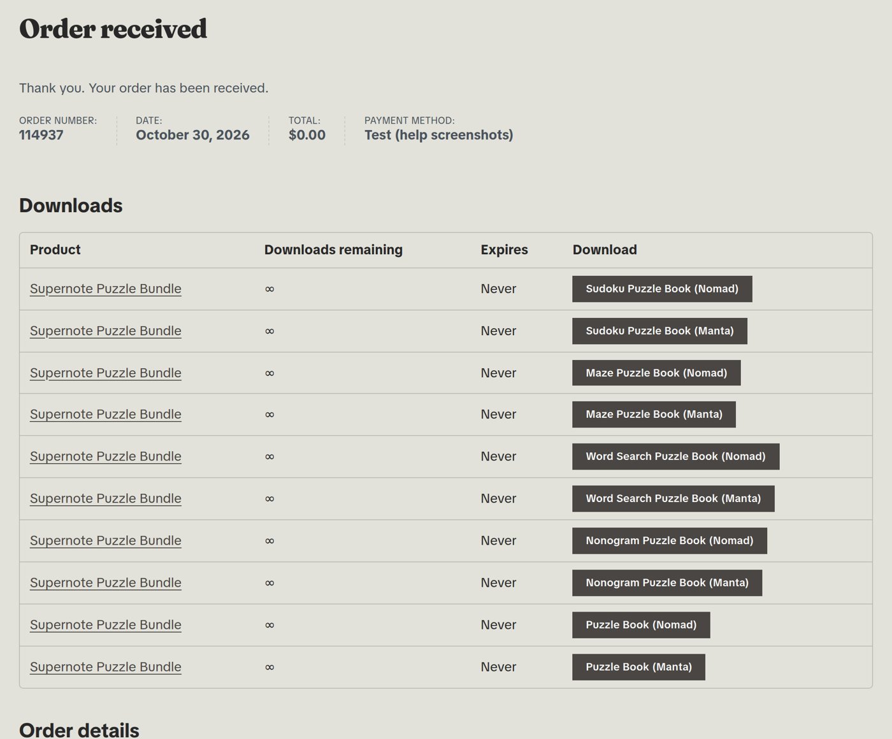Download Sudoku Puzzle Book (Nomad)
The height and width of the screenshot is (739, 892).
point(662,289)
